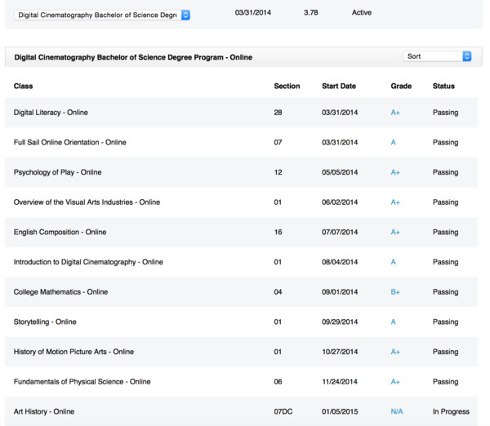Open A+ grade for Digital Literacy
Viewport: 490px width, 426px height.
(x=395, y=113)
